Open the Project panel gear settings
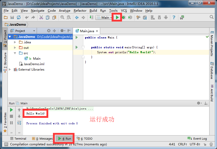 pyautogui.click(x=63, y=31)
